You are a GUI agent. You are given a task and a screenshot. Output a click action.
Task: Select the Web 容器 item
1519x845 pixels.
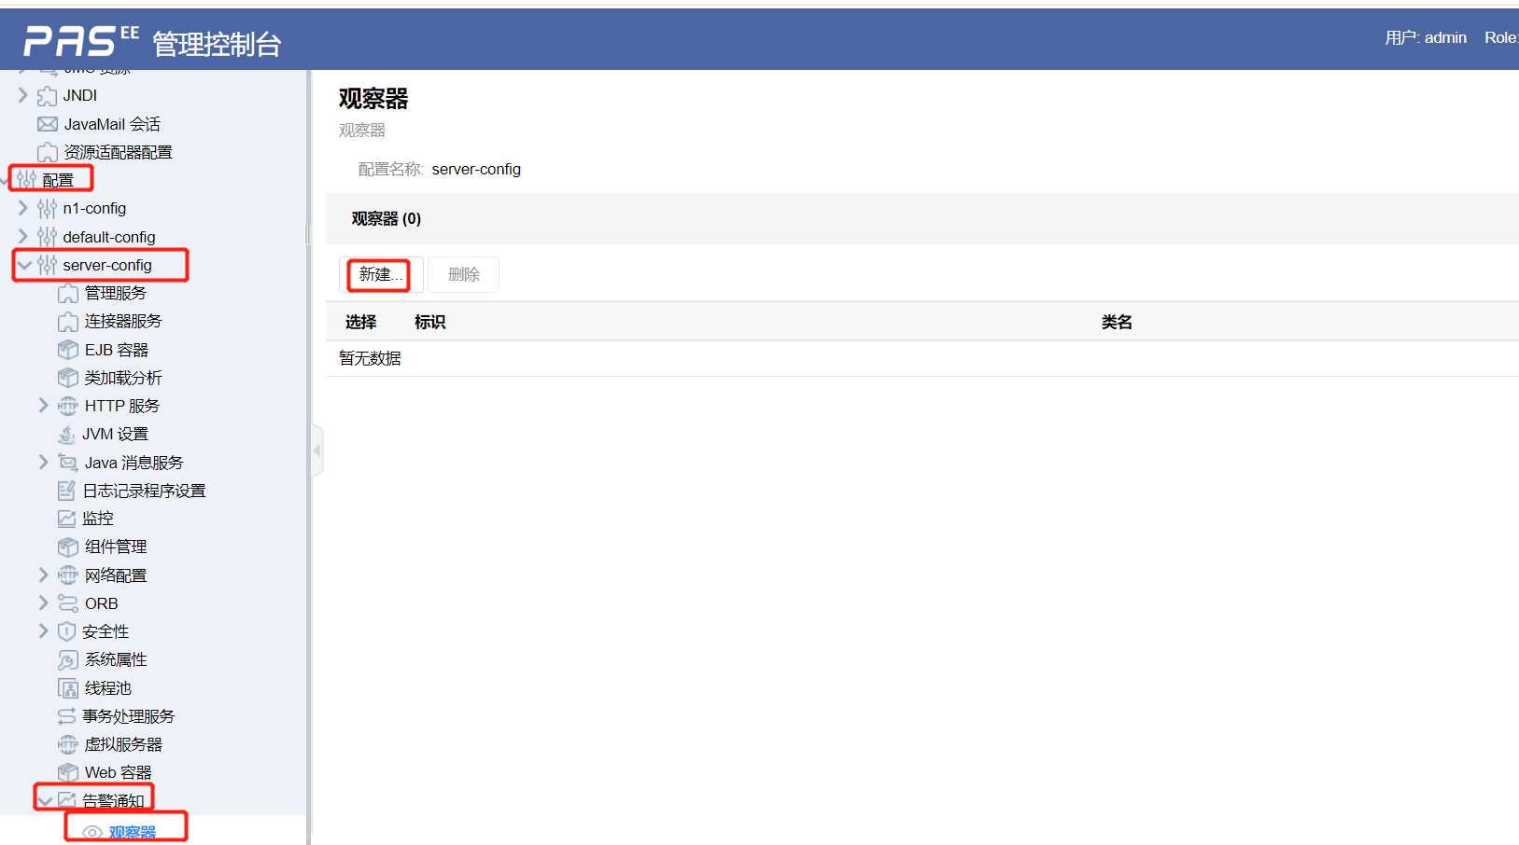tap(114, 772)
